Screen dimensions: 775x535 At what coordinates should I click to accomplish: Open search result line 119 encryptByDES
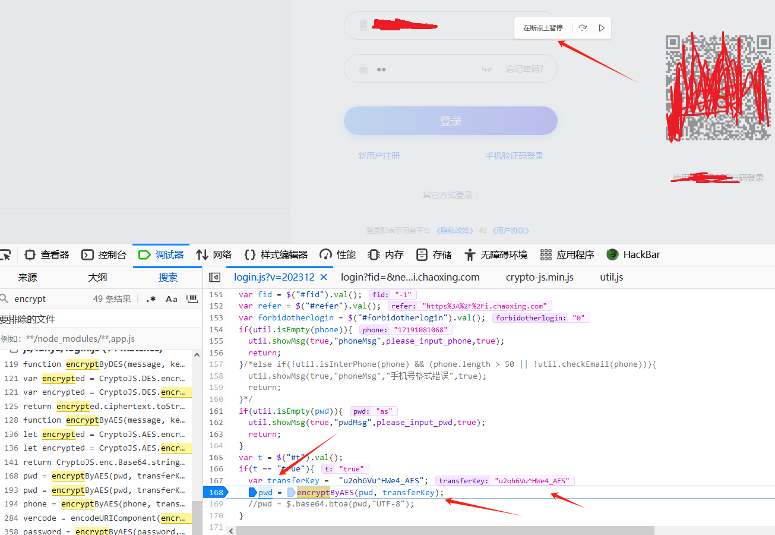click(x=96, y=364)
